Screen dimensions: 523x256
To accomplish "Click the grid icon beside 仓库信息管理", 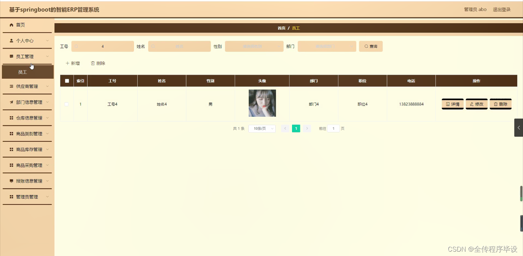I will click(11, 117).
